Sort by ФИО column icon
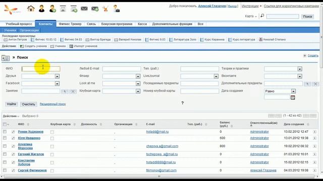The image size is (323, 181). tap(28, 124)
